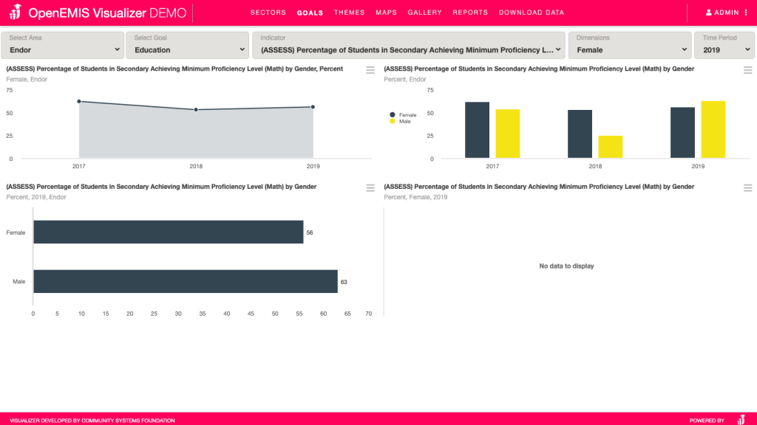
Task: Open hamburger menu of the empty no-data chart
Action: pyautogui.click(x=747, y=188)
